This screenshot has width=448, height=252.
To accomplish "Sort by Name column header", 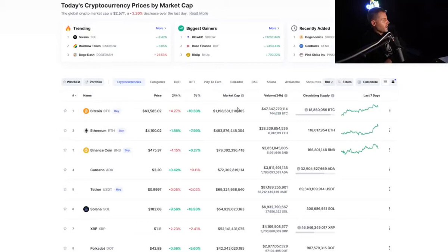I will 87,96.
